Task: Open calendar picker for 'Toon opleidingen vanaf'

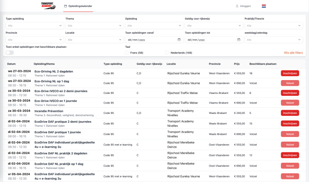Action: point(179,40)
